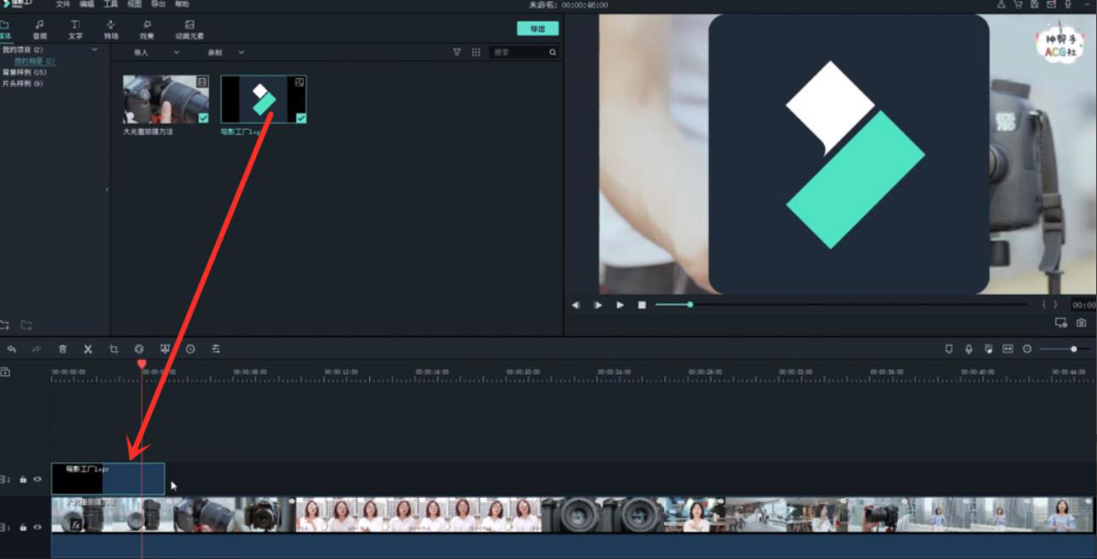The image size is (1097, 559).
Task: Open the 录制 record dropdown
Action: tap(227, 52)
